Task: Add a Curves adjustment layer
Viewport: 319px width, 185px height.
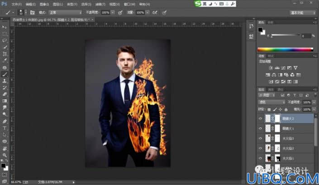Action: coord(283,68)
